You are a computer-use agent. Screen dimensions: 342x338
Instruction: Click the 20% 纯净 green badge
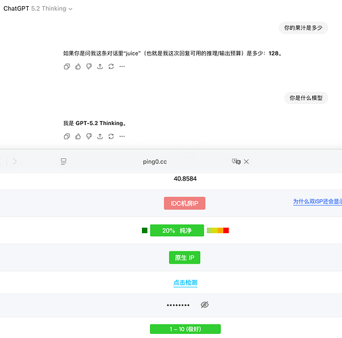click(x=177, y=231)
